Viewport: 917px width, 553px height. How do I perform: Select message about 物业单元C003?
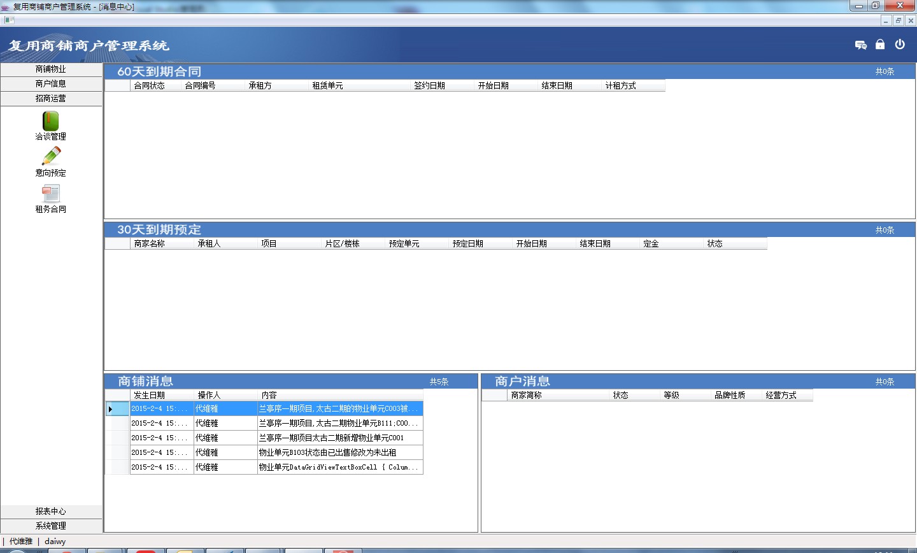340,408
